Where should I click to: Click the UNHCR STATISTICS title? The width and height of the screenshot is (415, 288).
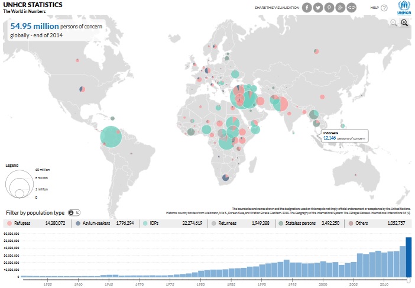tap(32, 4)
